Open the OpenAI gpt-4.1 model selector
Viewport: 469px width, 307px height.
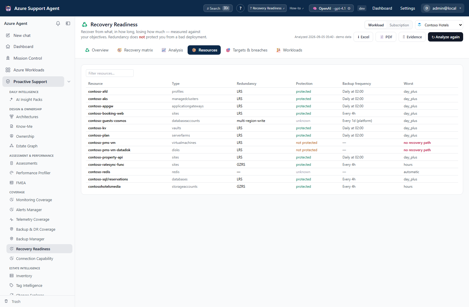(331, 8)
